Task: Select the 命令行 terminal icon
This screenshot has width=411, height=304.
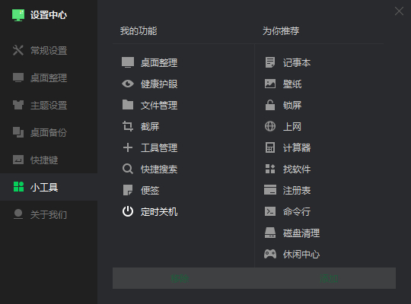Action: 270,211
